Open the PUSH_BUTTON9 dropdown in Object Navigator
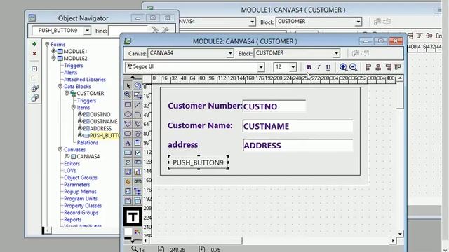This screenshot has width=449, height=252. tap(87, 31)
